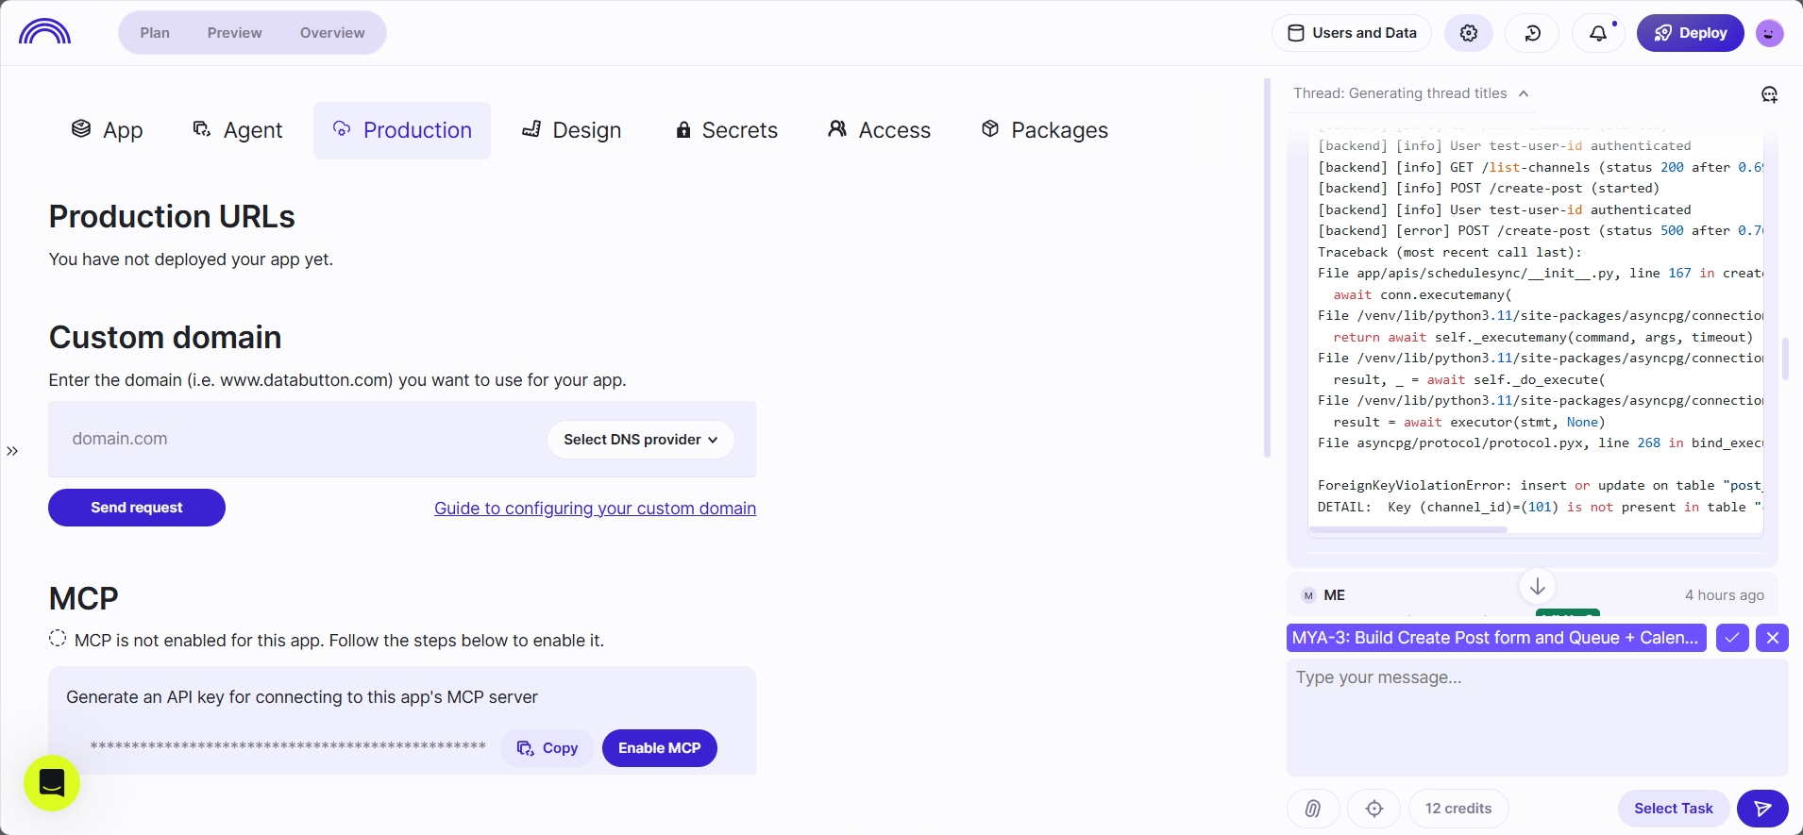This screenshot has width=1803, height=835.
Task: Click the ForeignKeyViolationError log line
Action: pyautogui.click(x=1539, y=485)
